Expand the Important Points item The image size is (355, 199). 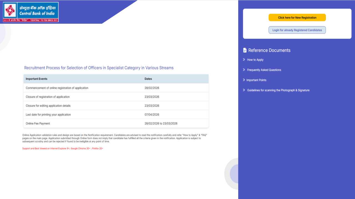(x=256, y=80)
